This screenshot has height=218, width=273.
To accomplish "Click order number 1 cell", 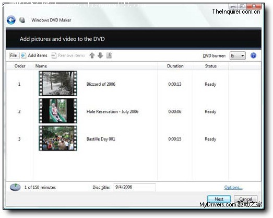I will coord(19,84).
